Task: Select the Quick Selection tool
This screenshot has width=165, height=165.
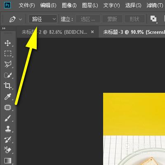Action: 8,75
